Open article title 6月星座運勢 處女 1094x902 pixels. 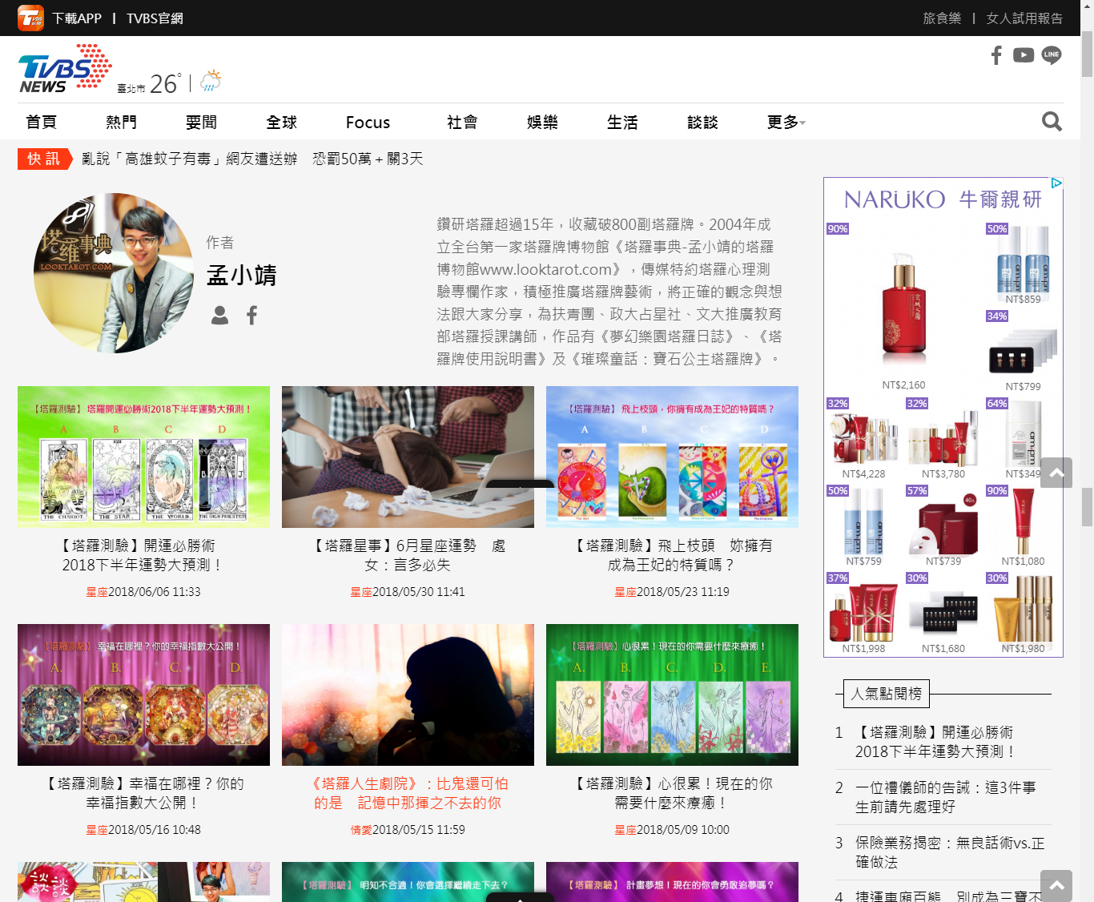[408, 555]
